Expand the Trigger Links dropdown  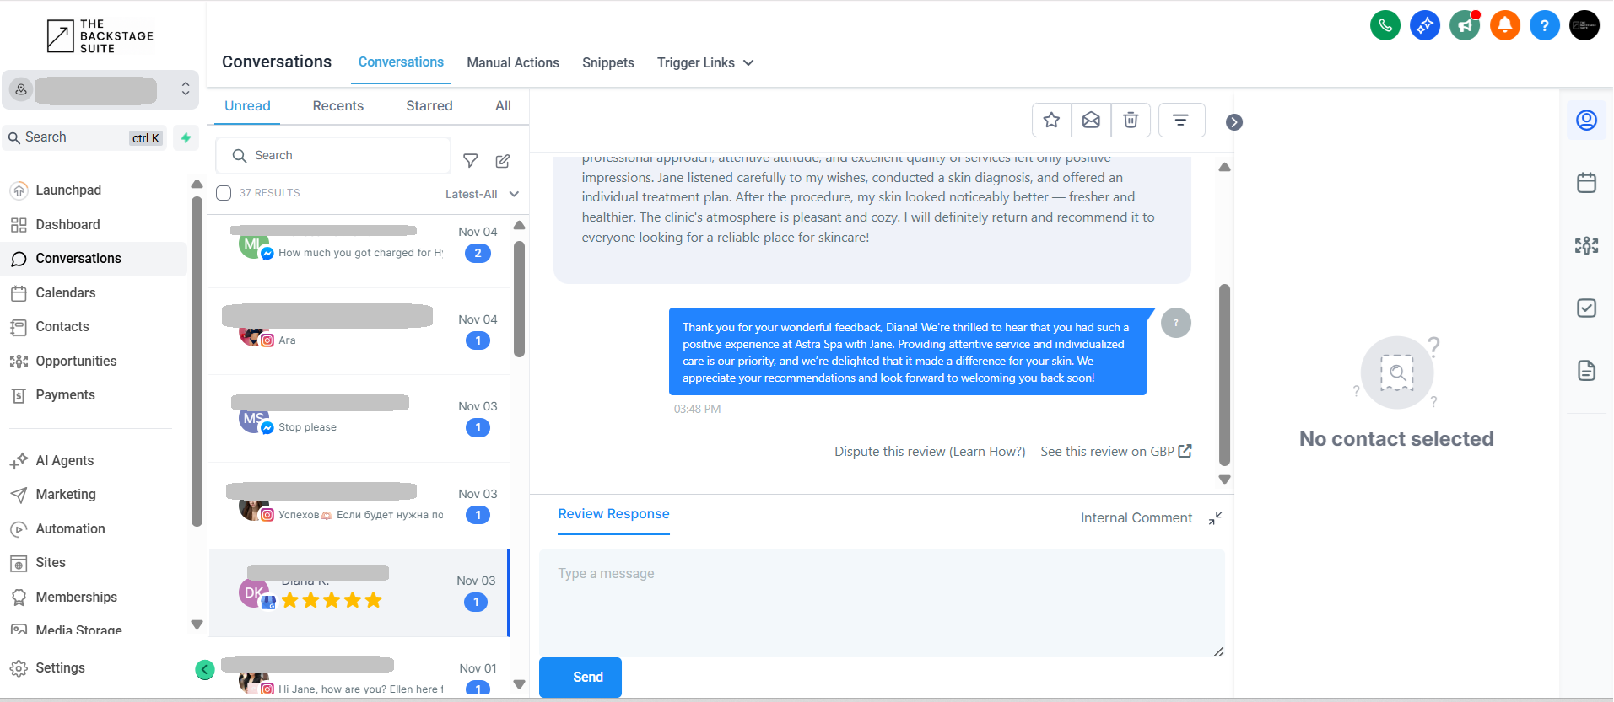click(705, 63)
